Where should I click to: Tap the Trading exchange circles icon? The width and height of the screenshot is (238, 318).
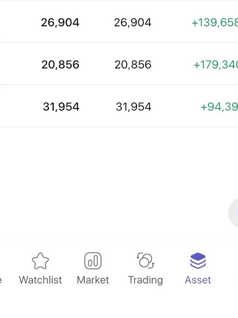[x=145, y=261]
